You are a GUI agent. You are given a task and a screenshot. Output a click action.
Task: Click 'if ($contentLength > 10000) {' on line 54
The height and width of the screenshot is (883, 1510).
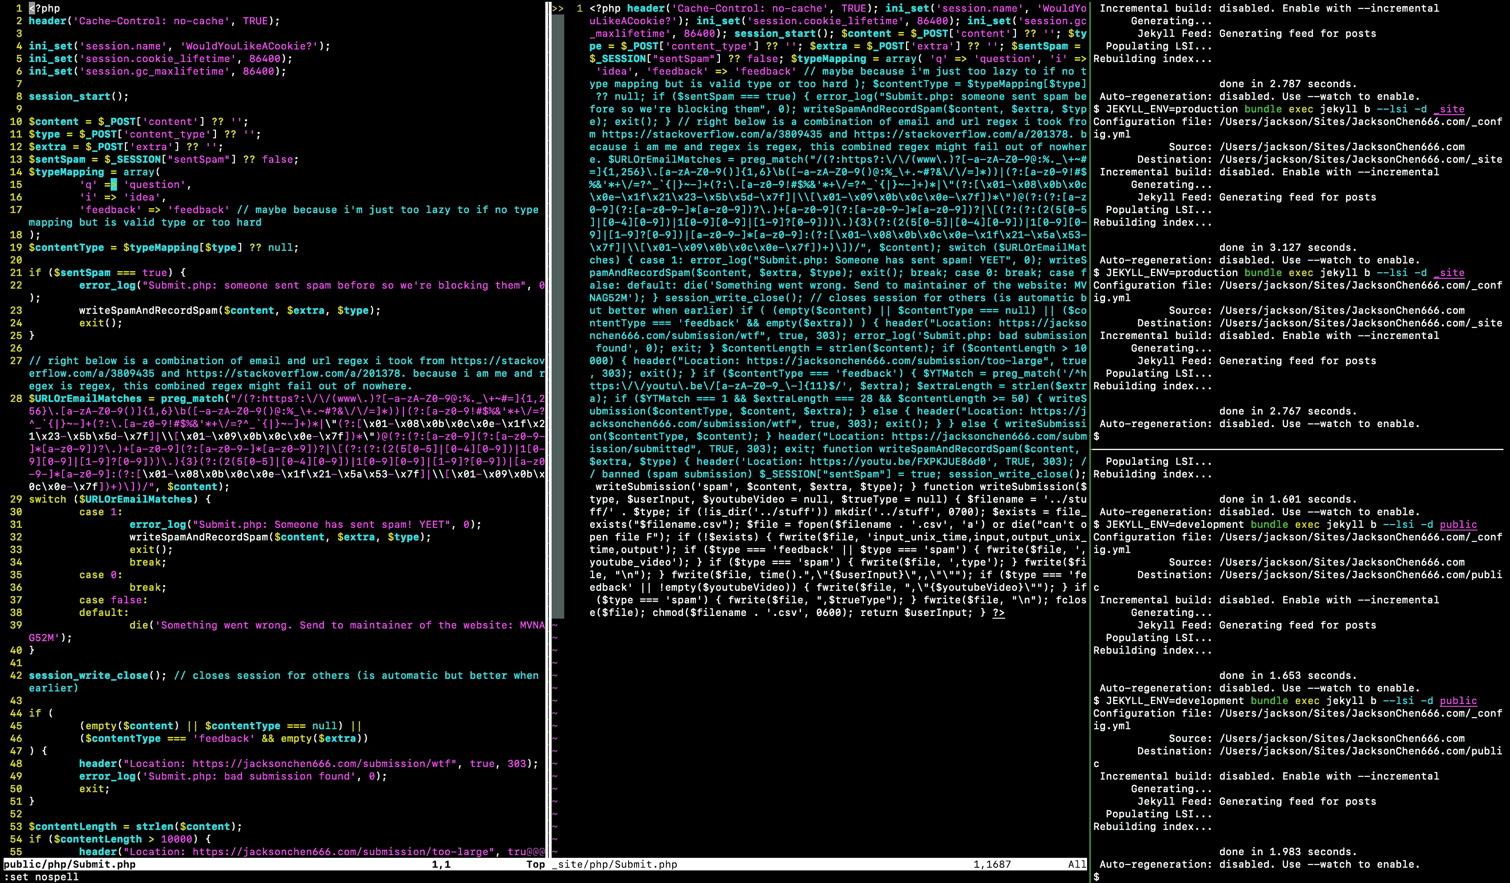coord(120,839)
